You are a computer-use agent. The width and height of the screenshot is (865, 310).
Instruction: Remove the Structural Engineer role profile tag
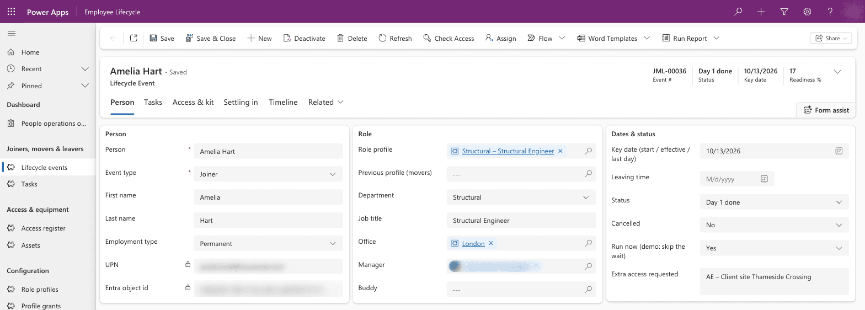tap(560, 151)
